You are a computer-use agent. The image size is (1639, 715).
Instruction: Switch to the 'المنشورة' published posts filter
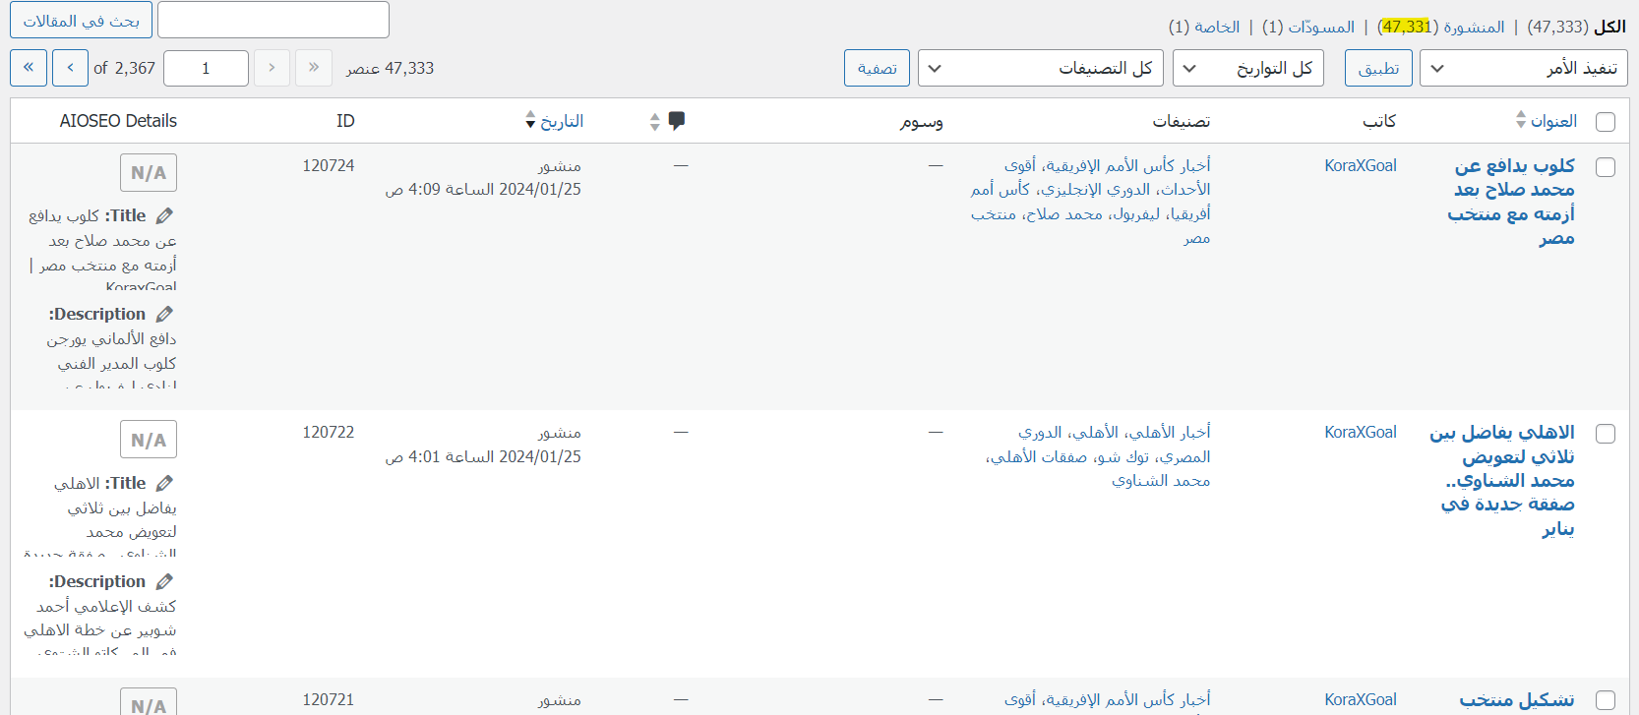1473,27
